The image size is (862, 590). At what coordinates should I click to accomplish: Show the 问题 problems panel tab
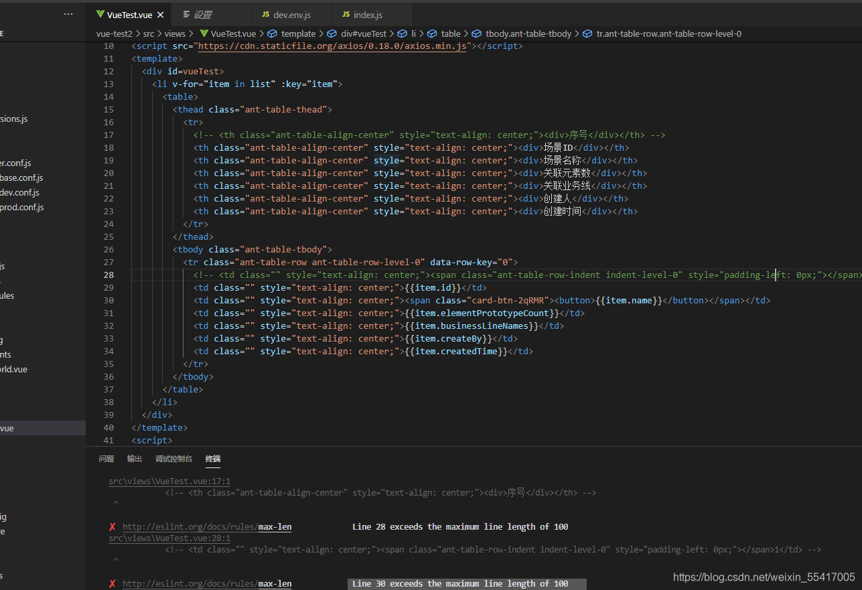pyautogui.click(x=106, y=459)
